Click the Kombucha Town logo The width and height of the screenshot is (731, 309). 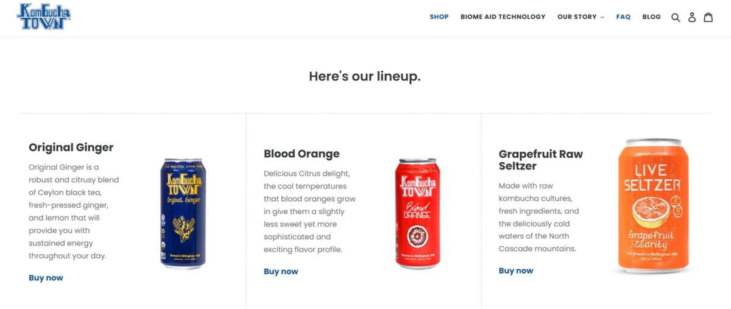pyautogui.click(x=44, y=17)
